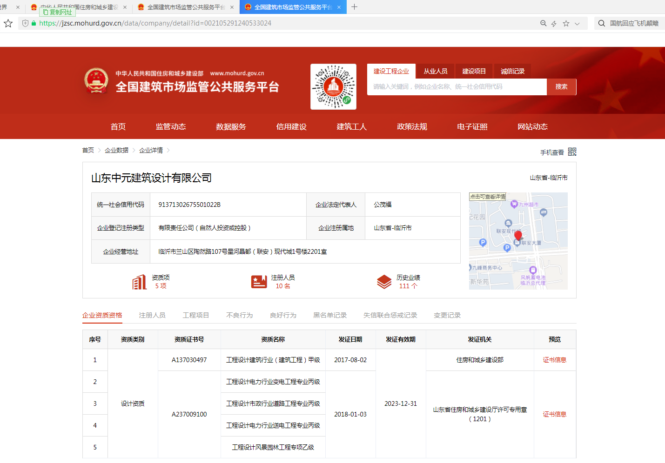Open the bookmarks dropdown chevron
665x463 pixels.
click(577, 23)
